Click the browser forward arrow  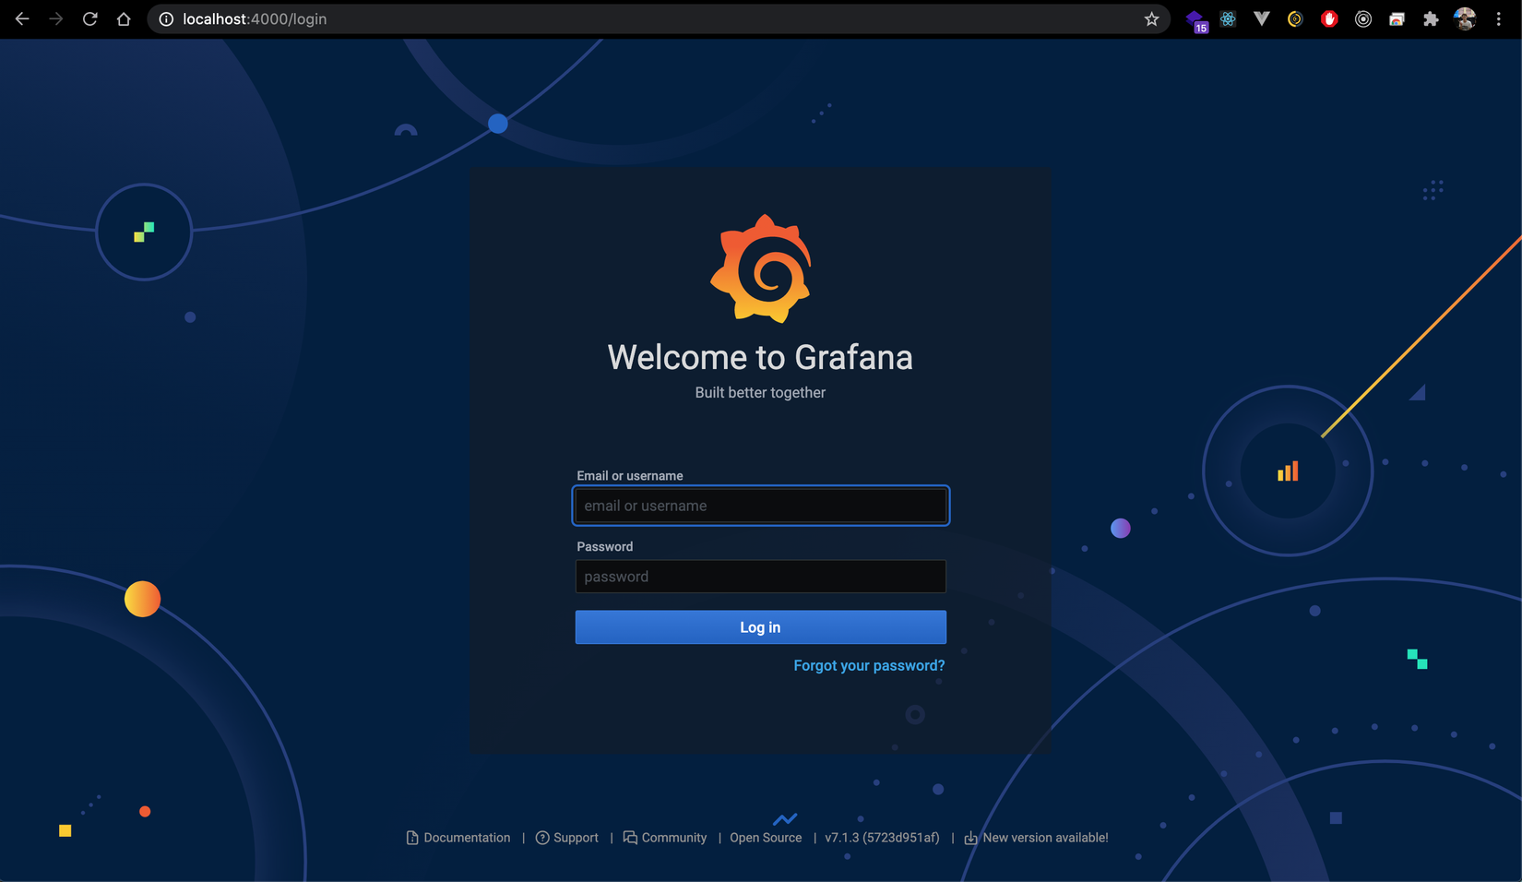pyautogui.click(x=56, y=18)
